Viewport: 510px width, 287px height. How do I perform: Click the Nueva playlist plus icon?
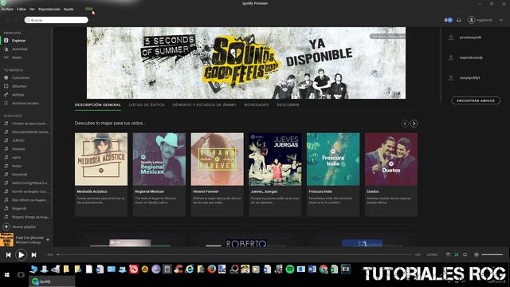point(6,226)
